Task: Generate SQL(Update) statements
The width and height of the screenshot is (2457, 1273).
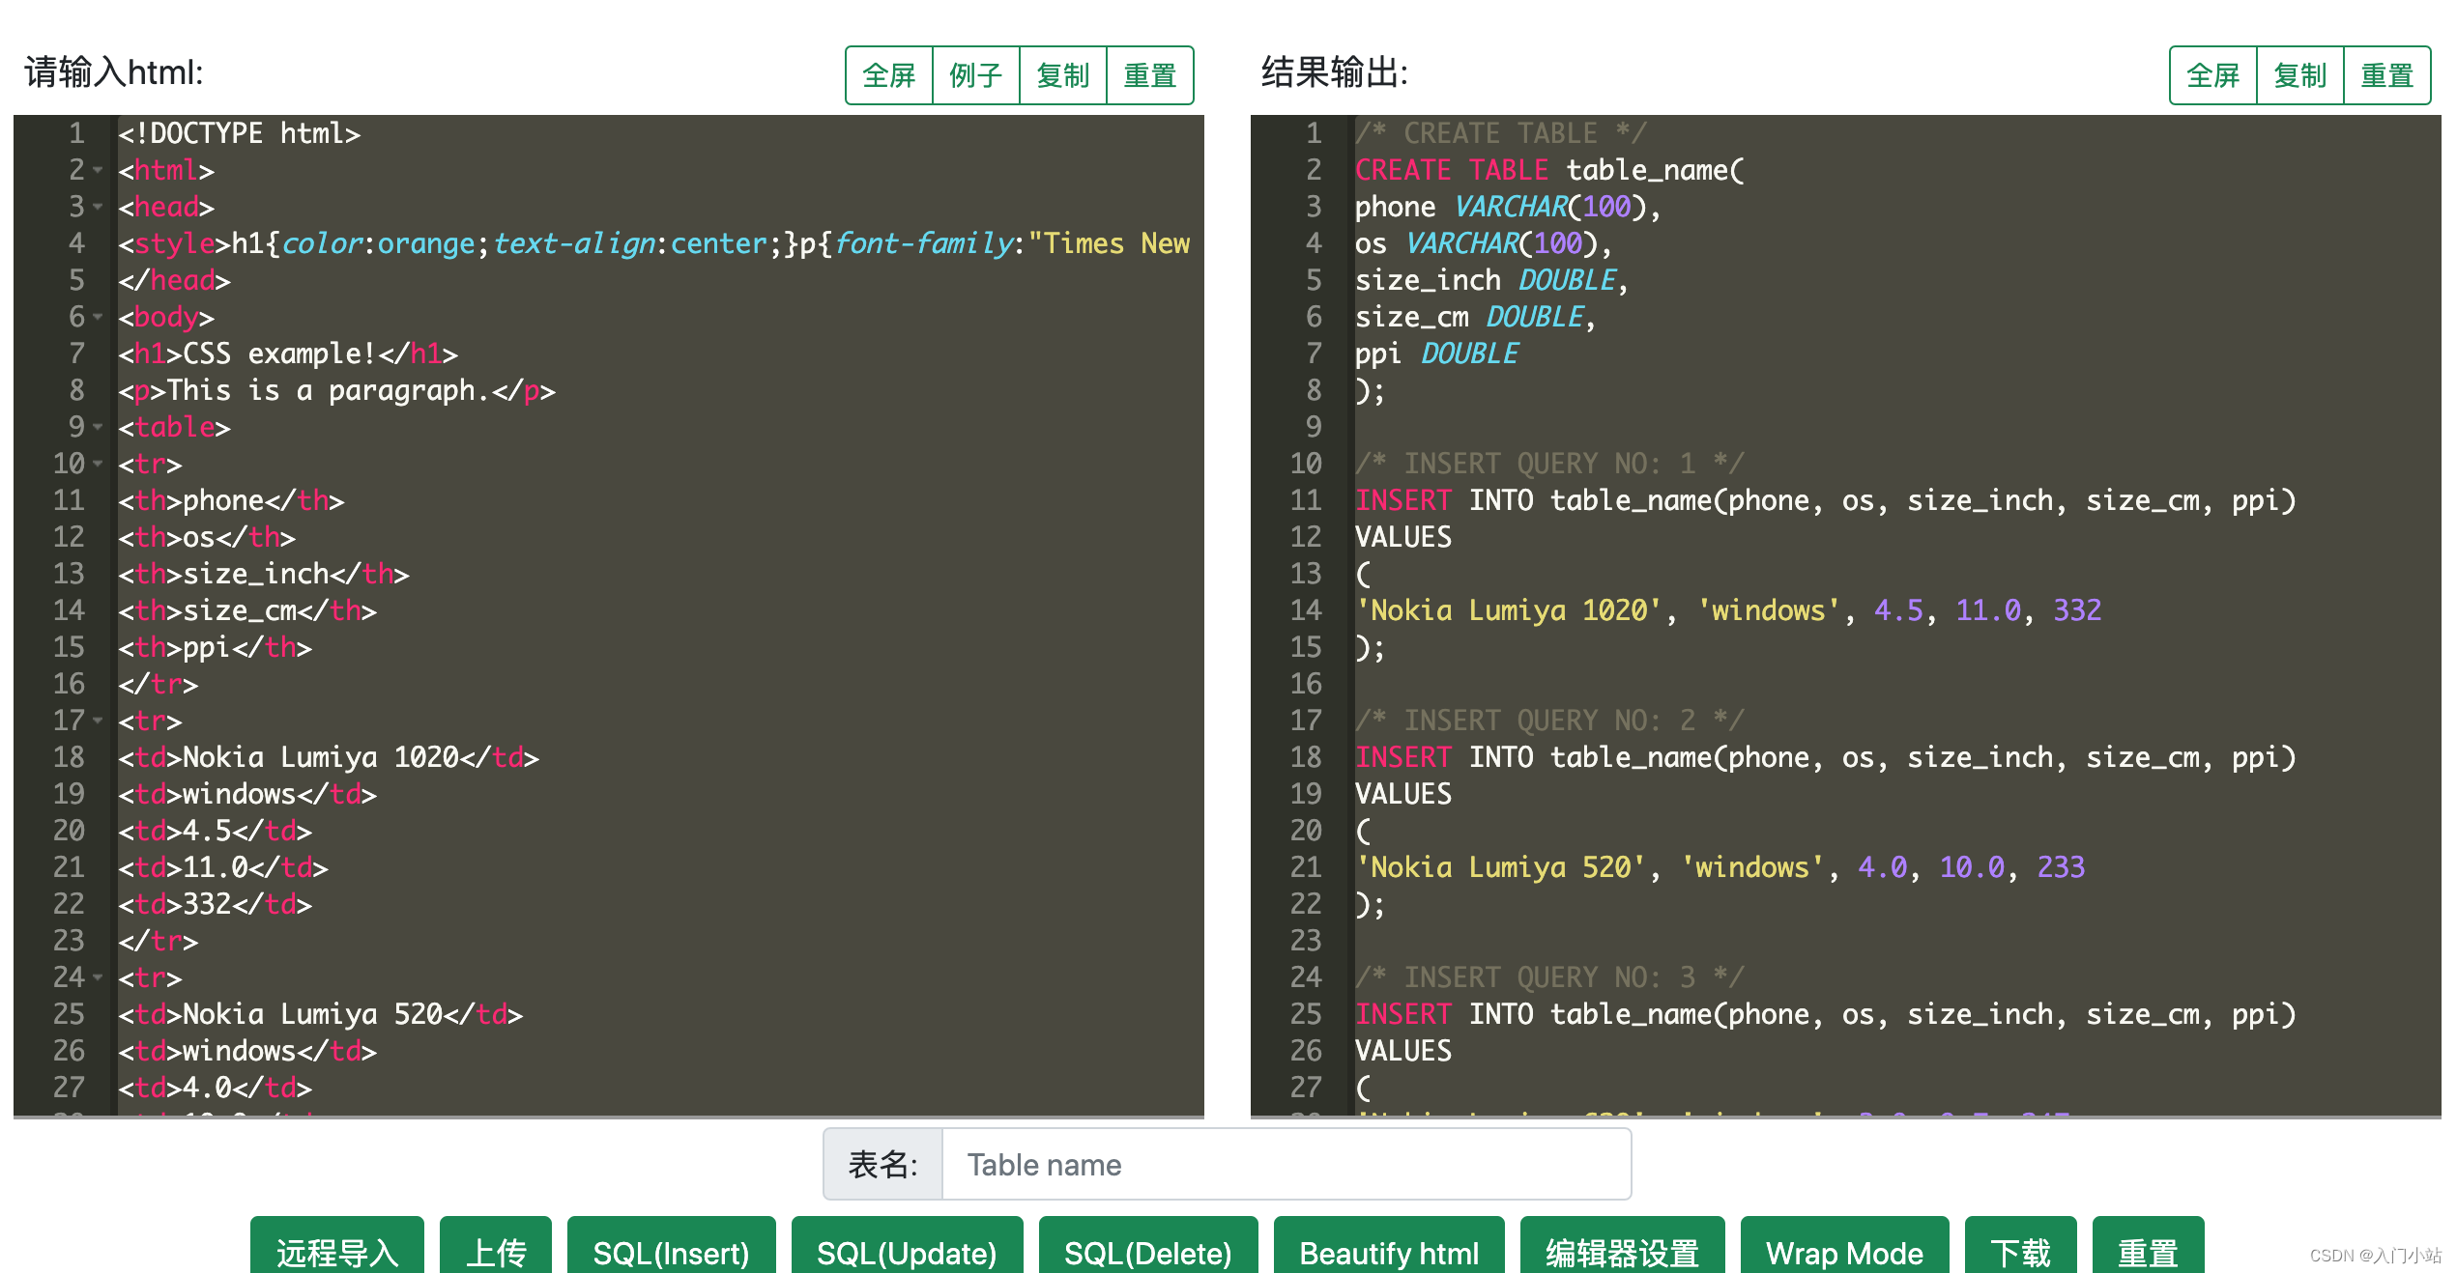Action: pyautogui.click(x=907, y=1252)
